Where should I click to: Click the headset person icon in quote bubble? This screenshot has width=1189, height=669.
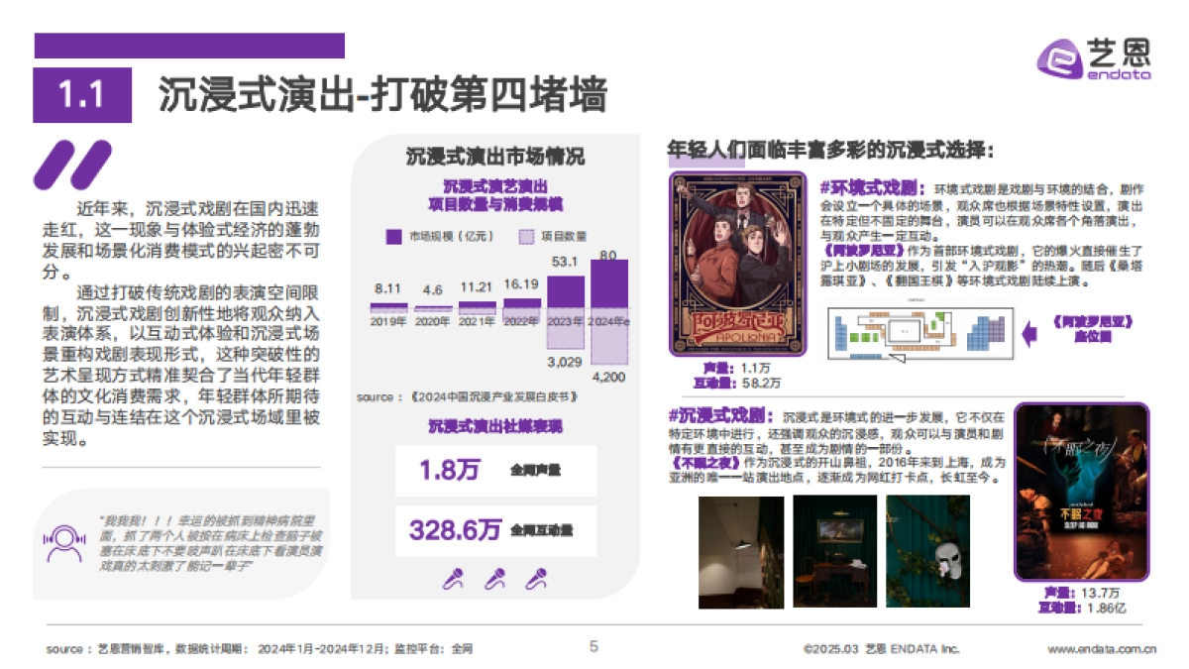(x=65, y=540)
